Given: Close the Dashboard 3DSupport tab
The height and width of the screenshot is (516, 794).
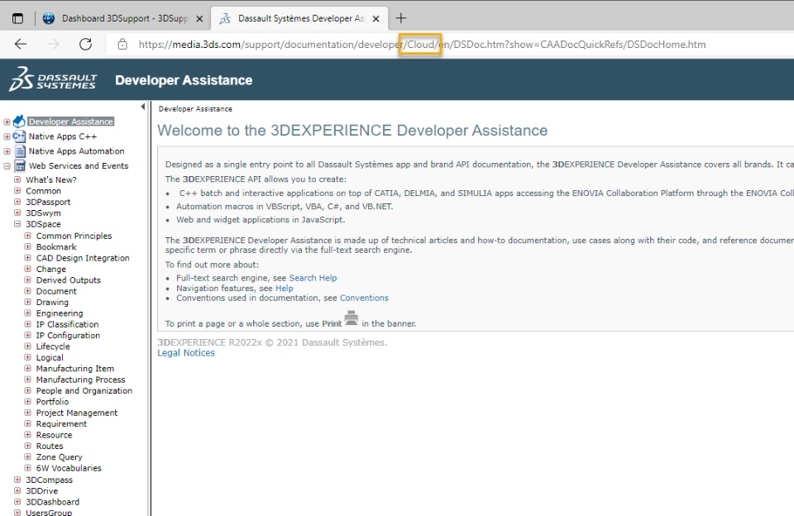Looking at the screenshot, I should (x=199, y=19).
